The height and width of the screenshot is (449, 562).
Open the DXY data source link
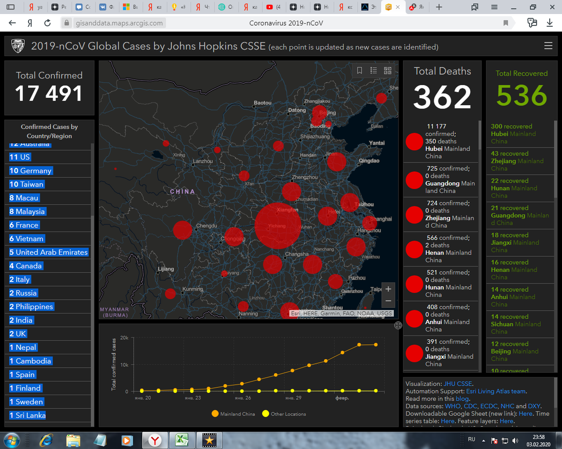(534, 406)
